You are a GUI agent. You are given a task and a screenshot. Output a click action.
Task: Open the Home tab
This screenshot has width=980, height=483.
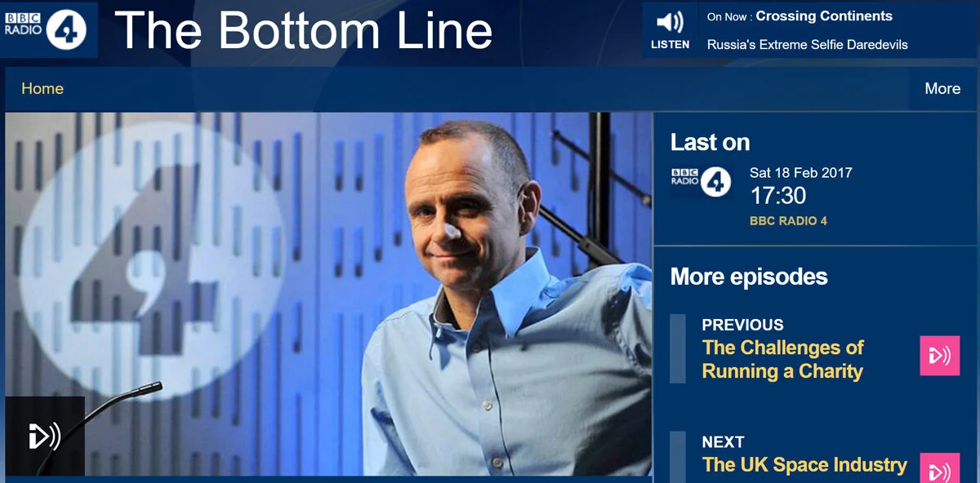(42, 89)
